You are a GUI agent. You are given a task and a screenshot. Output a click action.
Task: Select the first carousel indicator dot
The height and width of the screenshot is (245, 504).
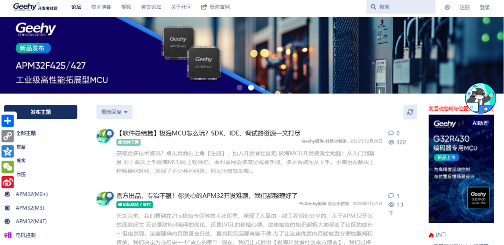coord(239,88)
